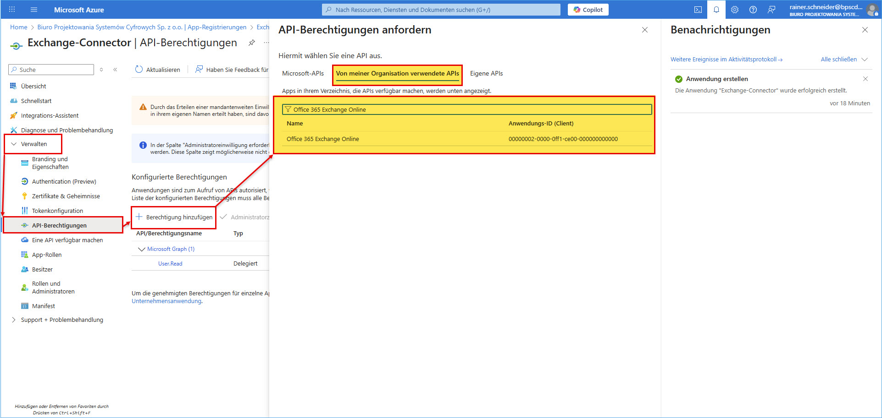Image resolution: width=882 pixels, height=418 pixels.
Task: Select Office 365 Exchange Online result row
Action: pos(467,139)
